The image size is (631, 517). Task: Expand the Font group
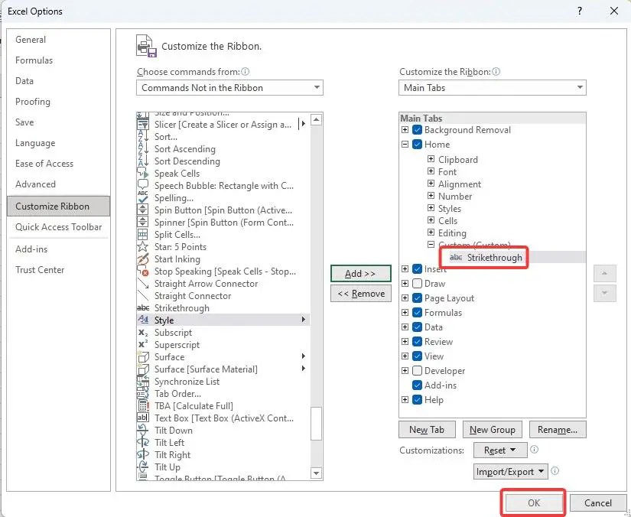pyautogui.click(x=431, y=171)
